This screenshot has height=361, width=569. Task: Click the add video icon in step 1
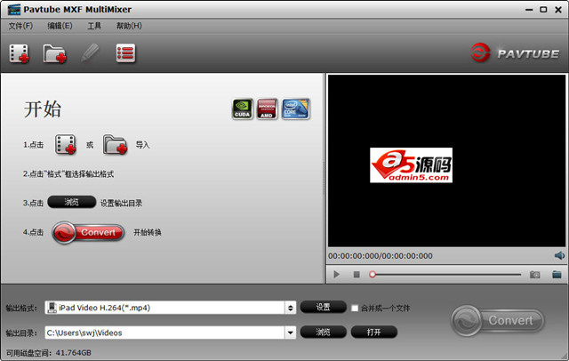point(66,144)
